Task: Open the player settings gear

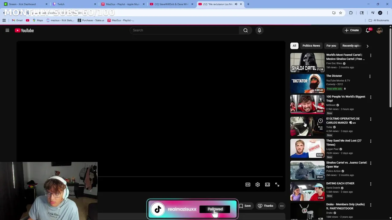Action: click(x=258, y=185)
